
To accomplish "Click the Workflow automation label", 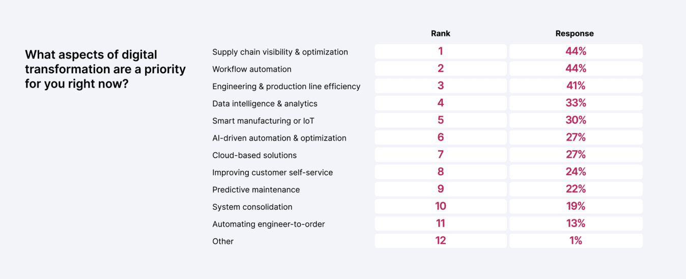I will click(x=252, y=69).
